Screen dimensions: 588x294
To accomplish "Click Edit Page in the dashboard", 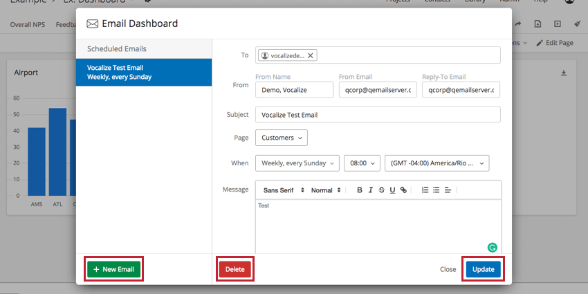I will pos(555,43).
